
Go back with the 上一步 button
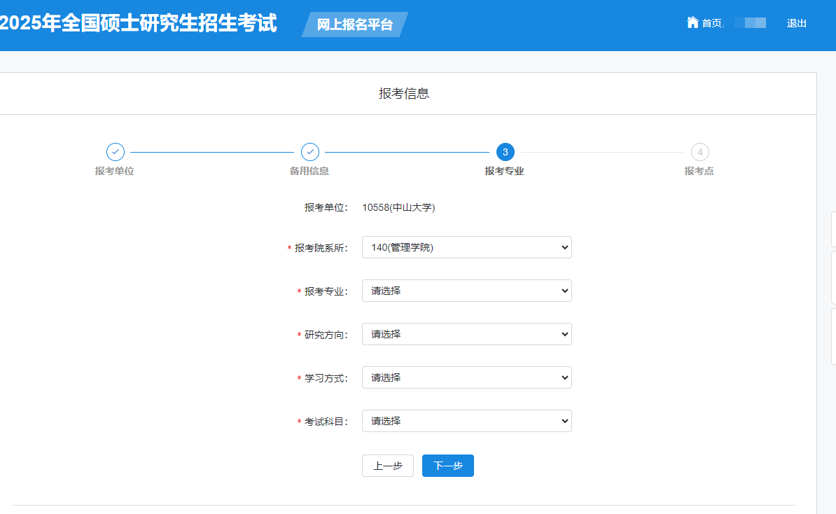387,466
